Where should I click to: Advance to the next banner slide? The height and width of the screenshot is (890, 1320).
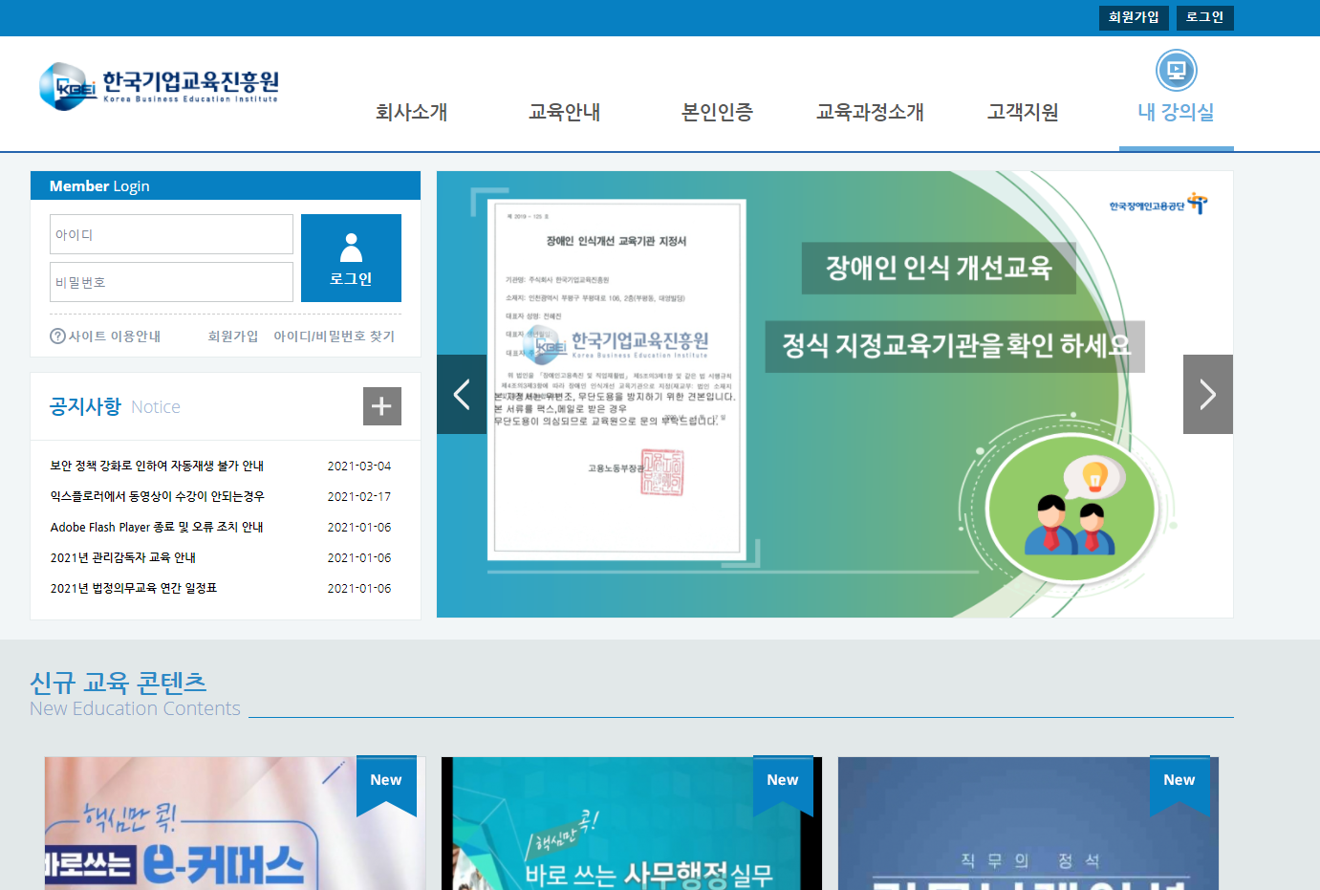pyautogui.click(x=1208, y=394)
